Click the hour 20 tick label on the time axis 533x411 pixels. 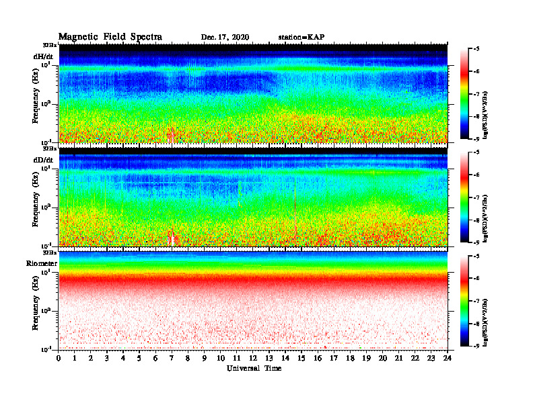point(383,359)
